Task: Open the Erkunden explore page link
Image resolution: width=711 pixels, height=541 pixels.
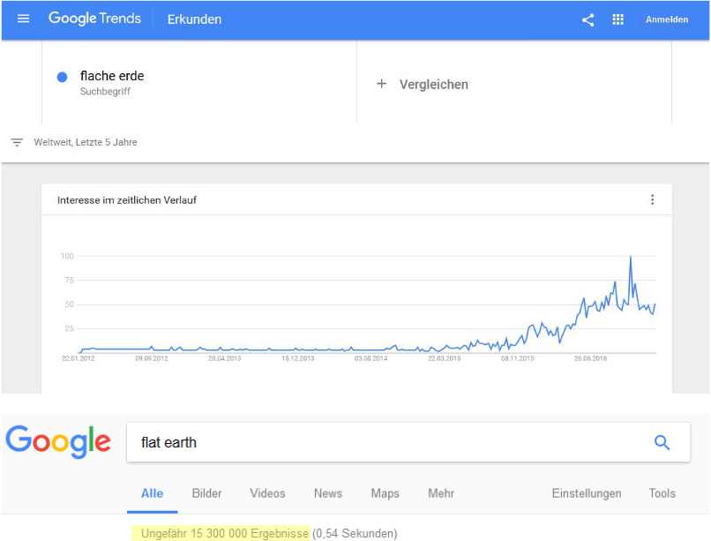Action: point(194,19)
